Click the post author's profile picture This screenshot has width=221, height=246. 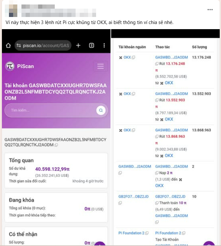pyautogui.click(x=12, y=11)
